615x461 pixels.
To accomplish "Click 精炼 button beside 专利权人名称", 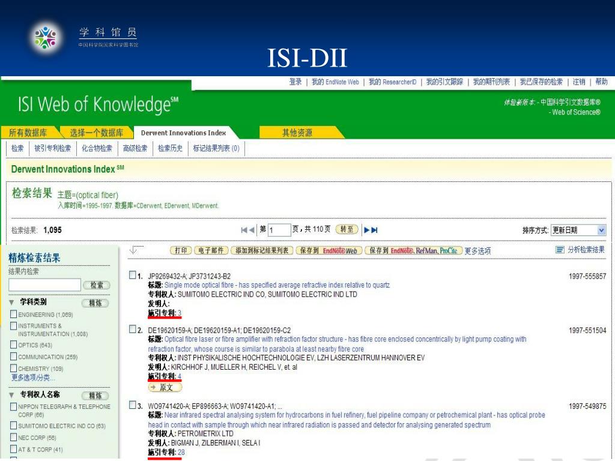I will click(95, 395).
